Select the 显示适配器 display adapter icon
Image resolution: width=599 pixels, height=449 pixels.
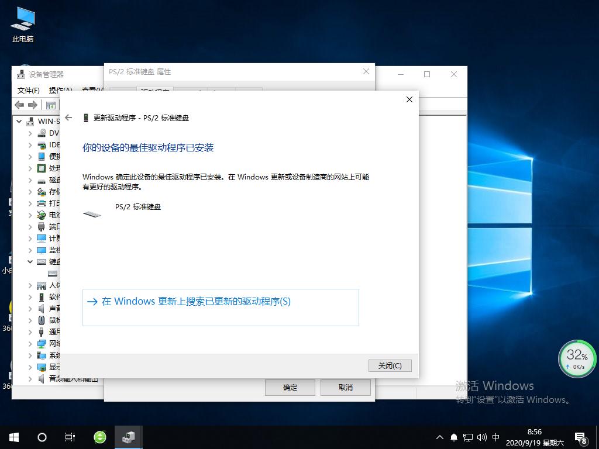pos(42,367)
